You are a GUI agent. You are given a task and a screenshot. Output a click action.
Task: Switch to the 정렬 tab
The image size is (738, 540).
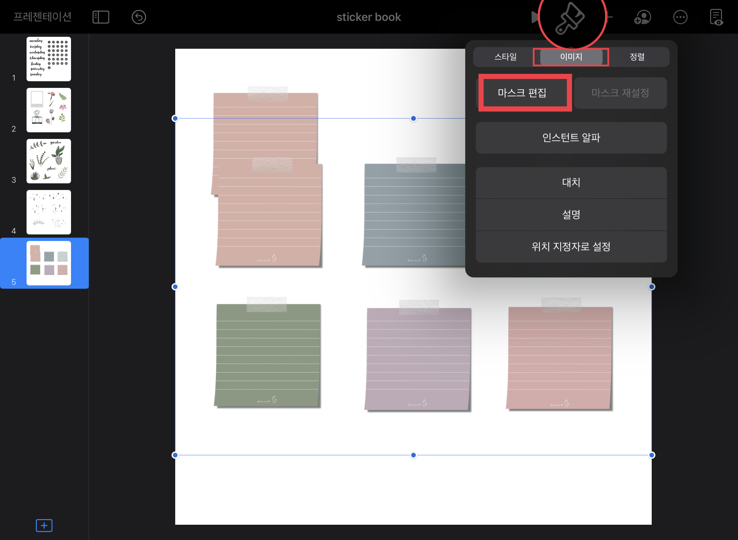click(x=637, y=57)
